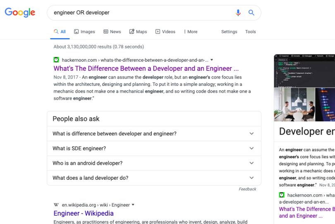Click the hackernoon favicon in first result
335x224 pixels.
coord(56,60)
